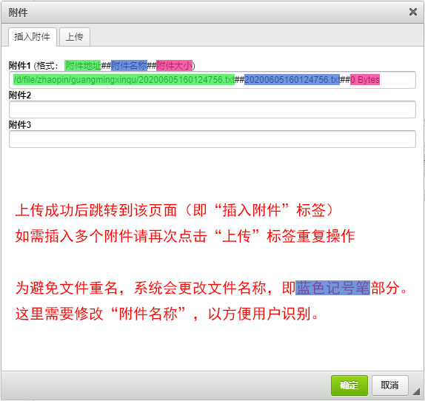Viewport: 425px width, 401px height.
Task: Focus the empty 附件3 input field
Action: tap(212, 139)
